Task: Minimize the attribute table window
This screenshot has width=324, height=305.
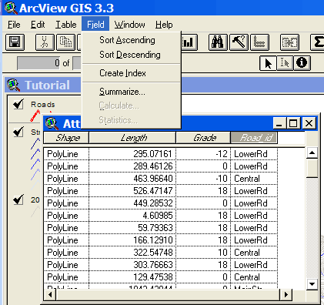Action: 279,123
